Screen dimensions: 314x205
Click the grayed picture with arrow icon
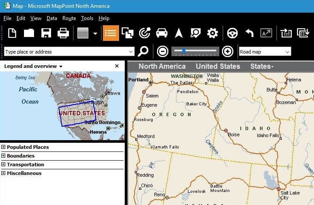(x=266, y=33)
